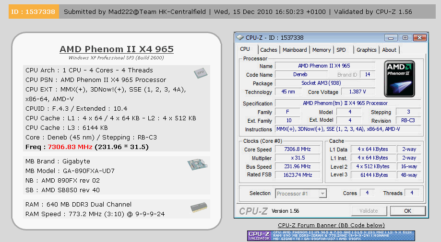Click the Validate button
The width and height of the screenshot is (441, 242).
pyautogui.click(x=369, y=211)
